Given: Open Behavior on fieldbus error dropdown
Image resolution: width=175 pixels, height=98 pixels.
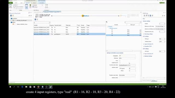Looking at the screenshot, I should (160, 29).
